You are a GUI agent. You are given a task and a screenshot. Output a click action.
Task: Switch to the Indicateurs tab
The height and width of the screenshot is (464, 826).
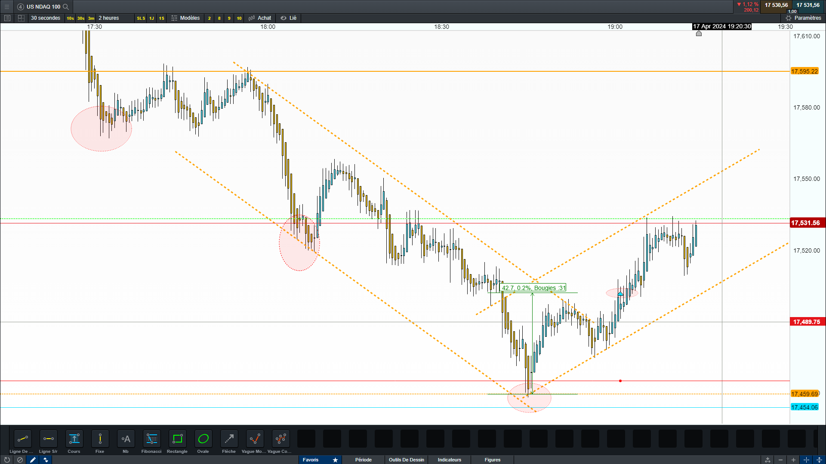449,460
